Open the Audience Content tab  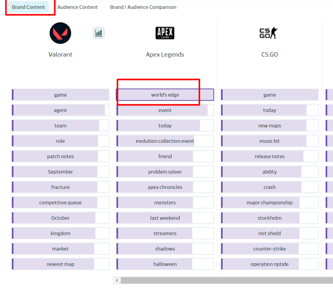(78, 7)
